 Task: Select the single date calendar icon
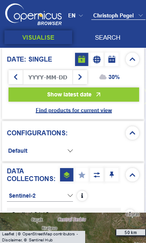pyautogui.click(x=82, y=60)
